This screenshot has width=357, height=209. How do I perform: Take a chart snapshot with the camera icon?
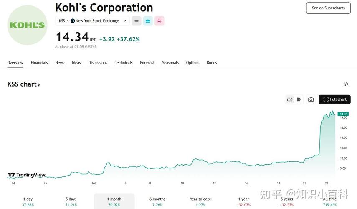pos(311,99)
